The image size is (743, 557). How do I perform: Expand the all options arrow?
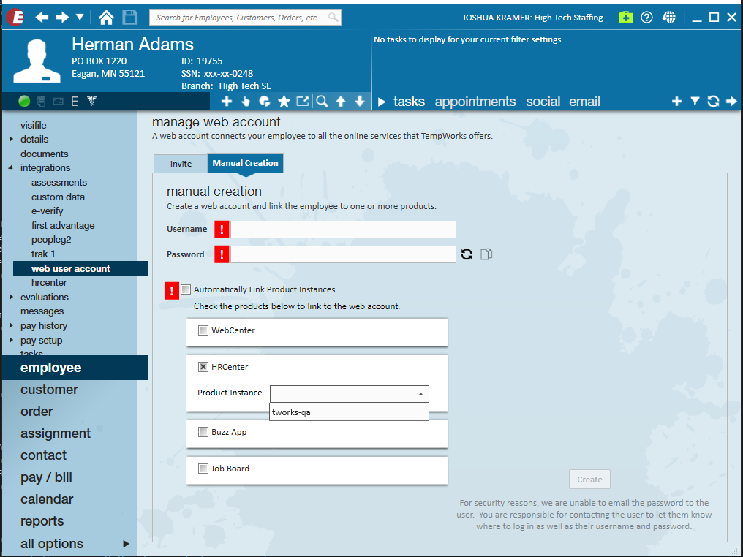[126, 544]
